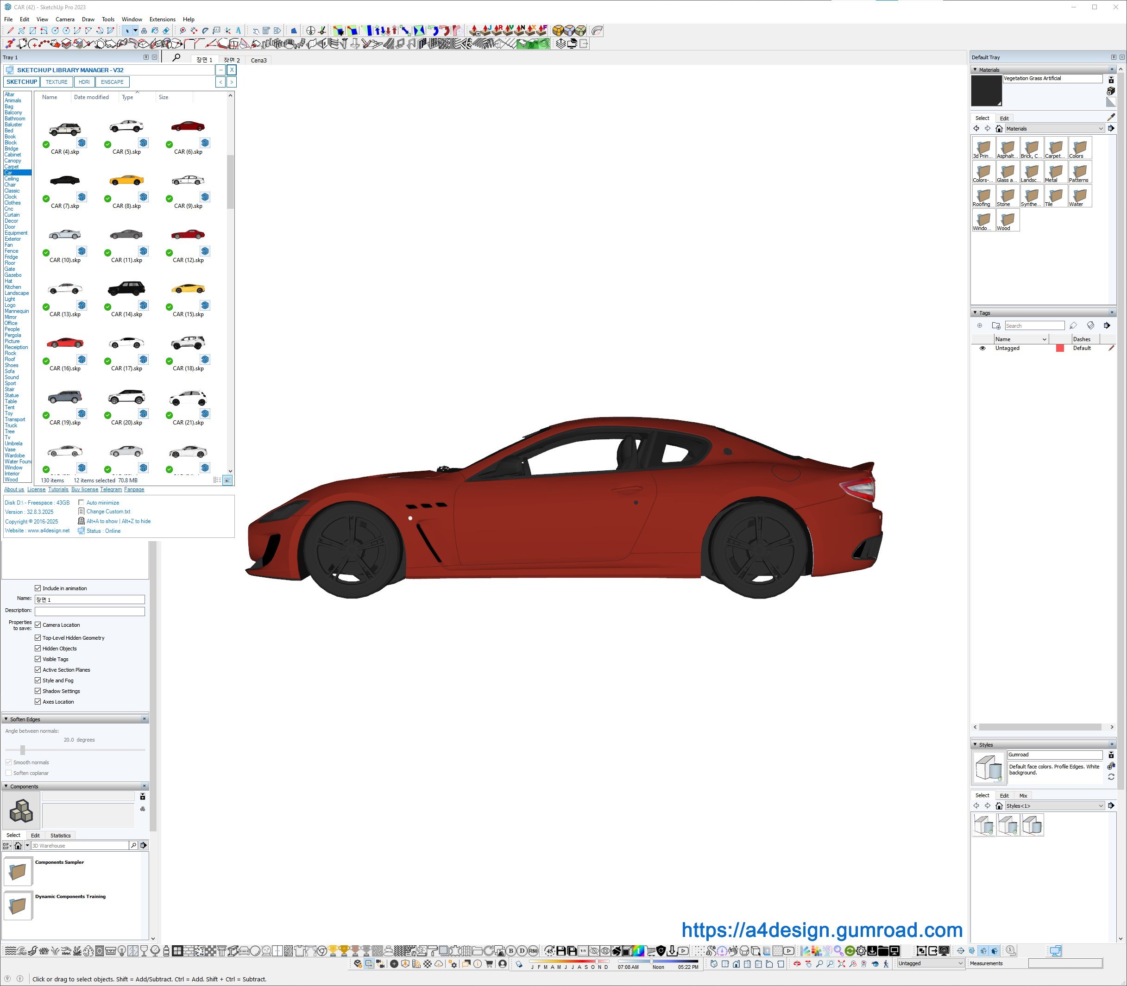The height and width of the screenshot is (986, 1127).
Task: Open the In Model home icon in Components
Action: (x=18, y=846)
